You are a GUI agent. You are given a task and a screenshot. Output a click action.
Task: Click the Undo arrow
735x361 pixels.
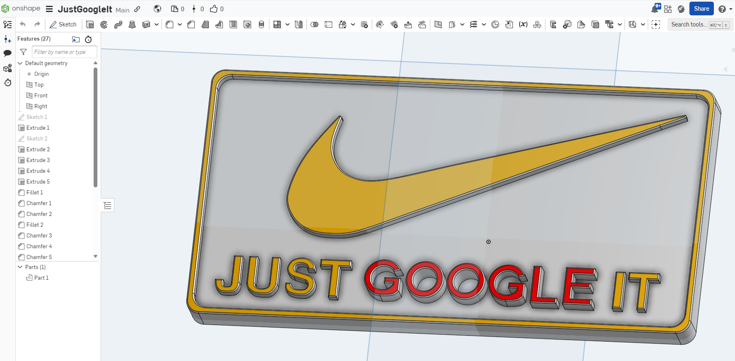(x=23, y=24)
